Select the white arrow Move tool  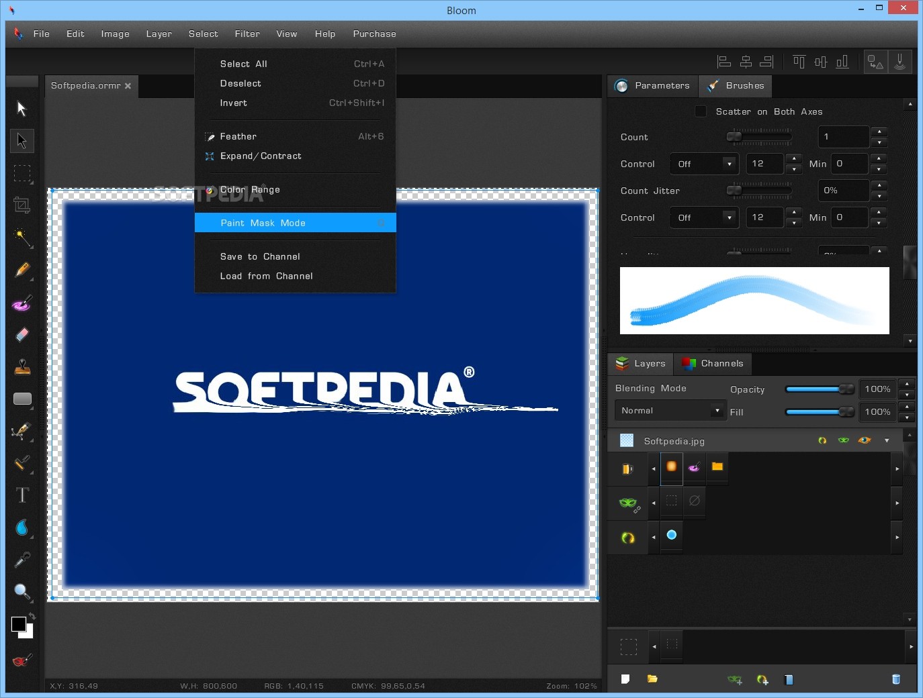21,108
